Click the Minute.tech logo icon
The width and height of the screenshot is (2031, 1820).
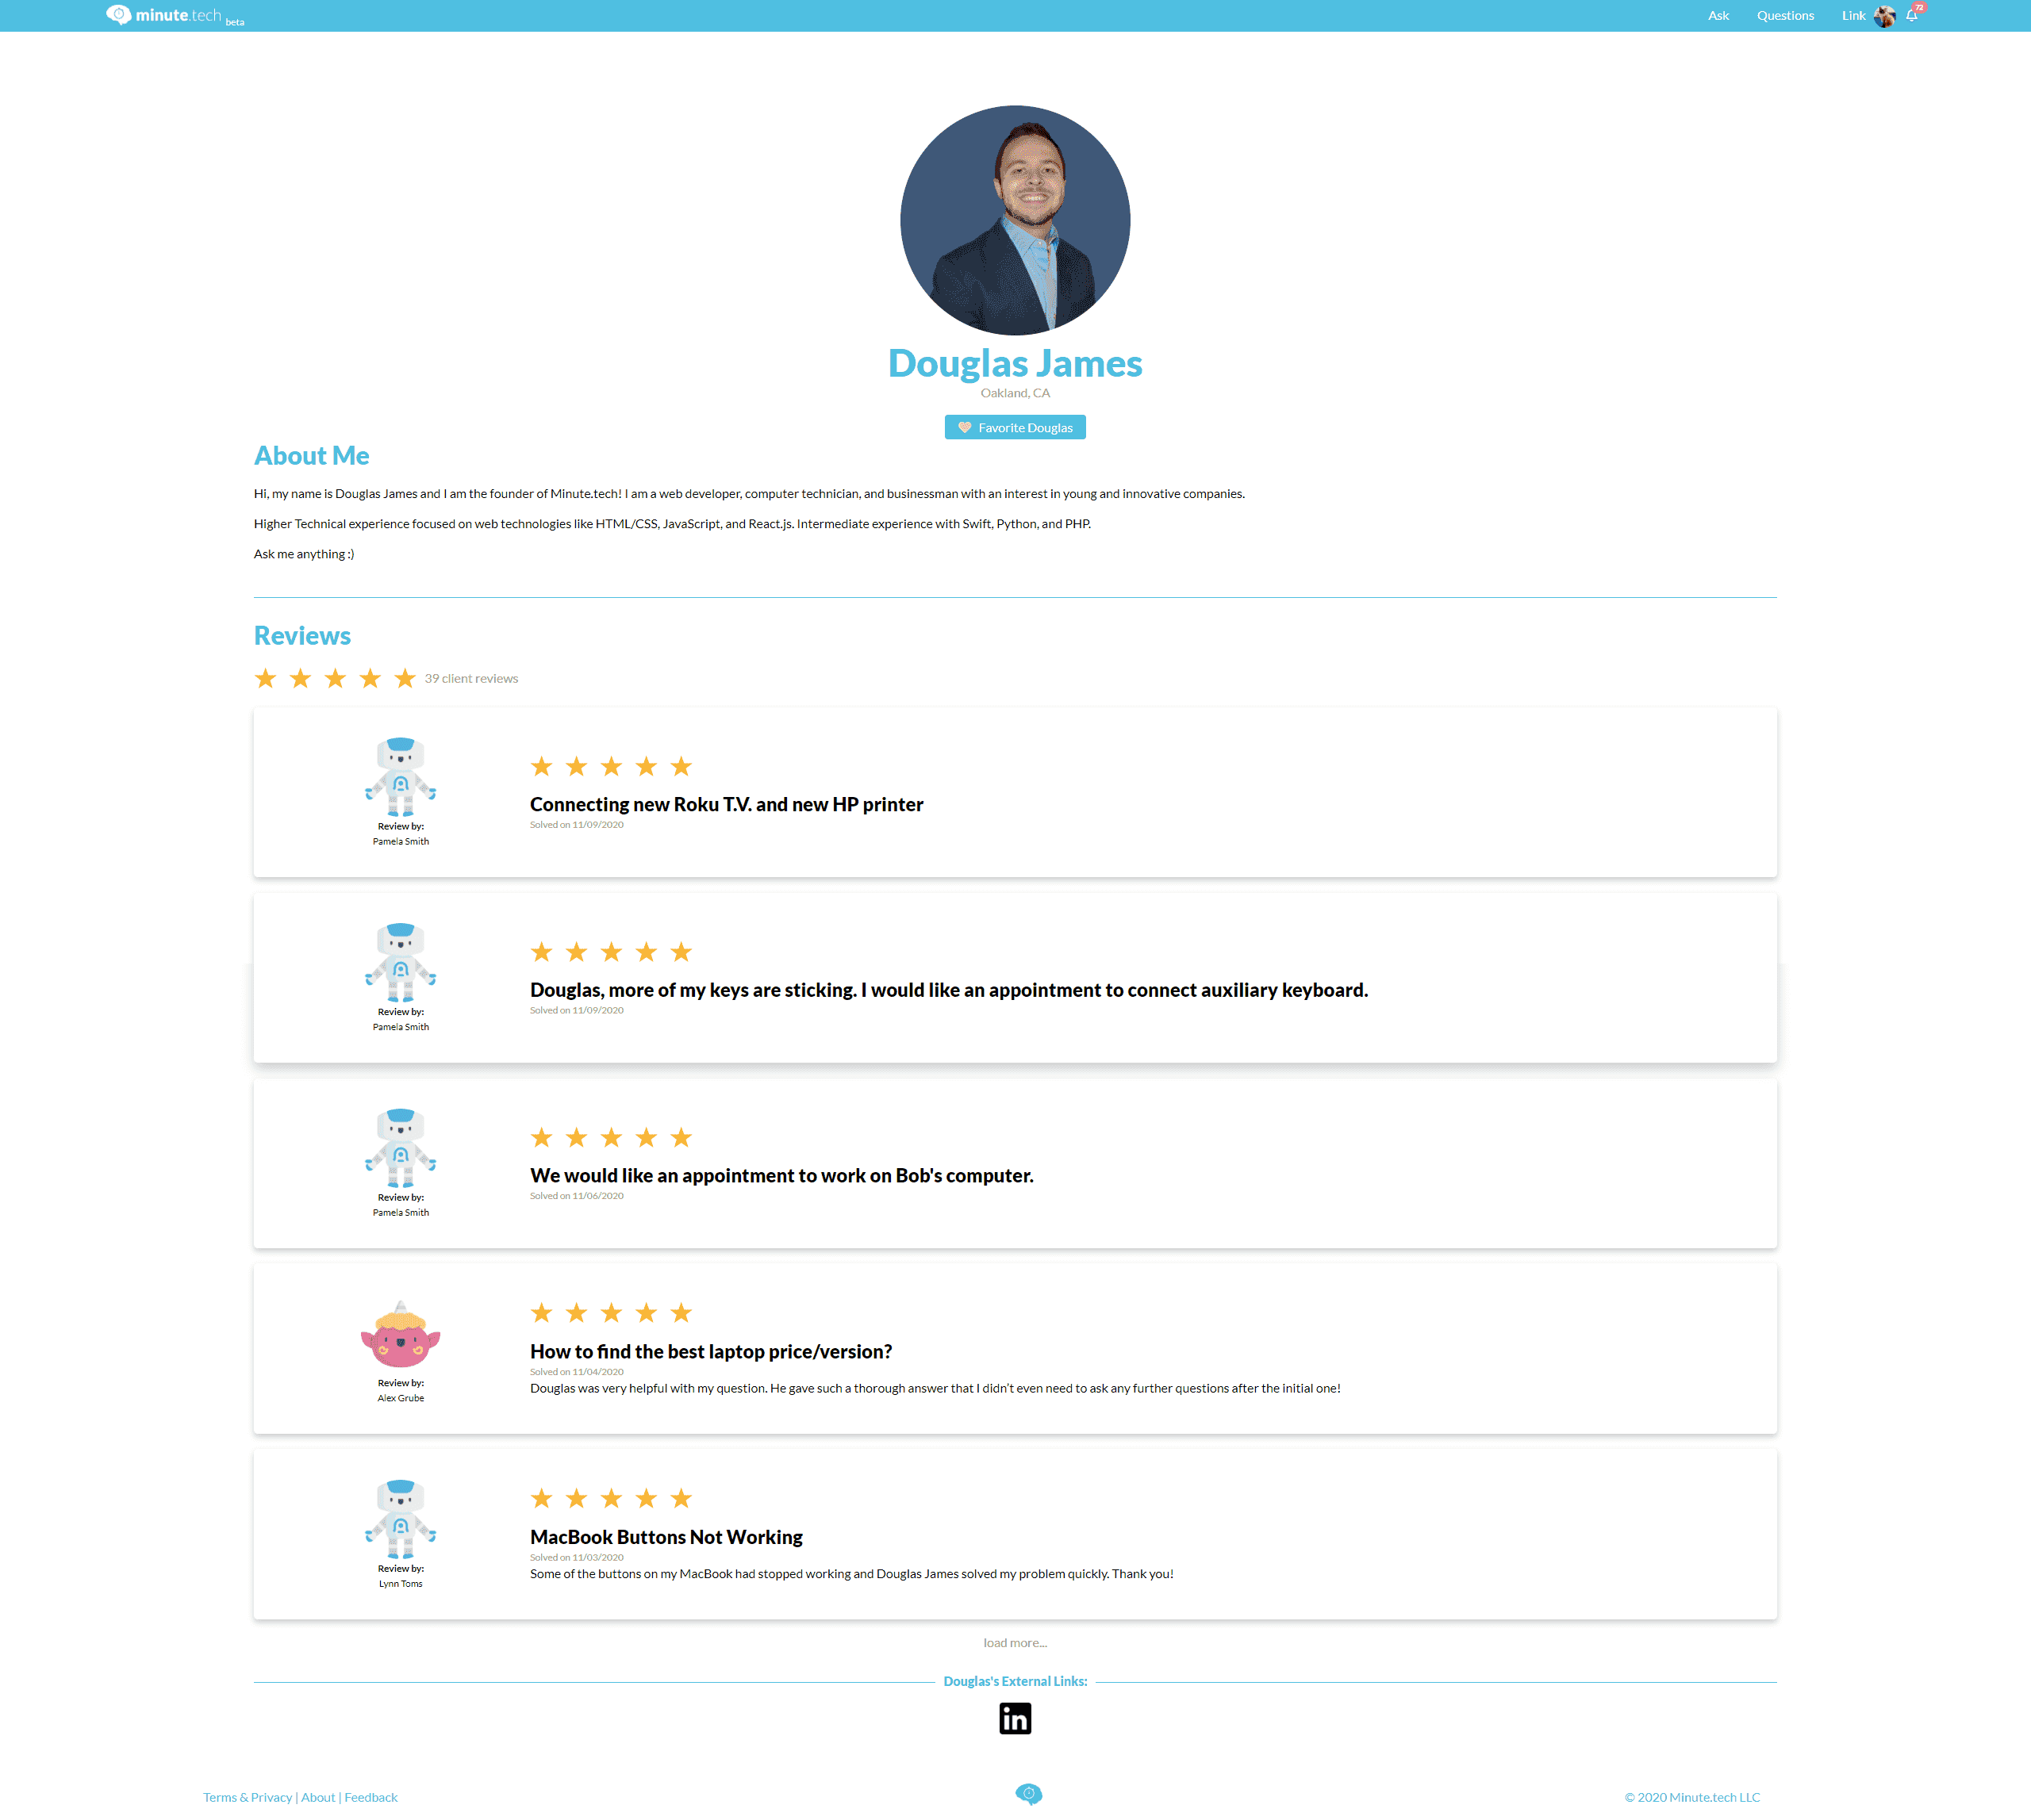pyautogui.click(x=116, y=14)
